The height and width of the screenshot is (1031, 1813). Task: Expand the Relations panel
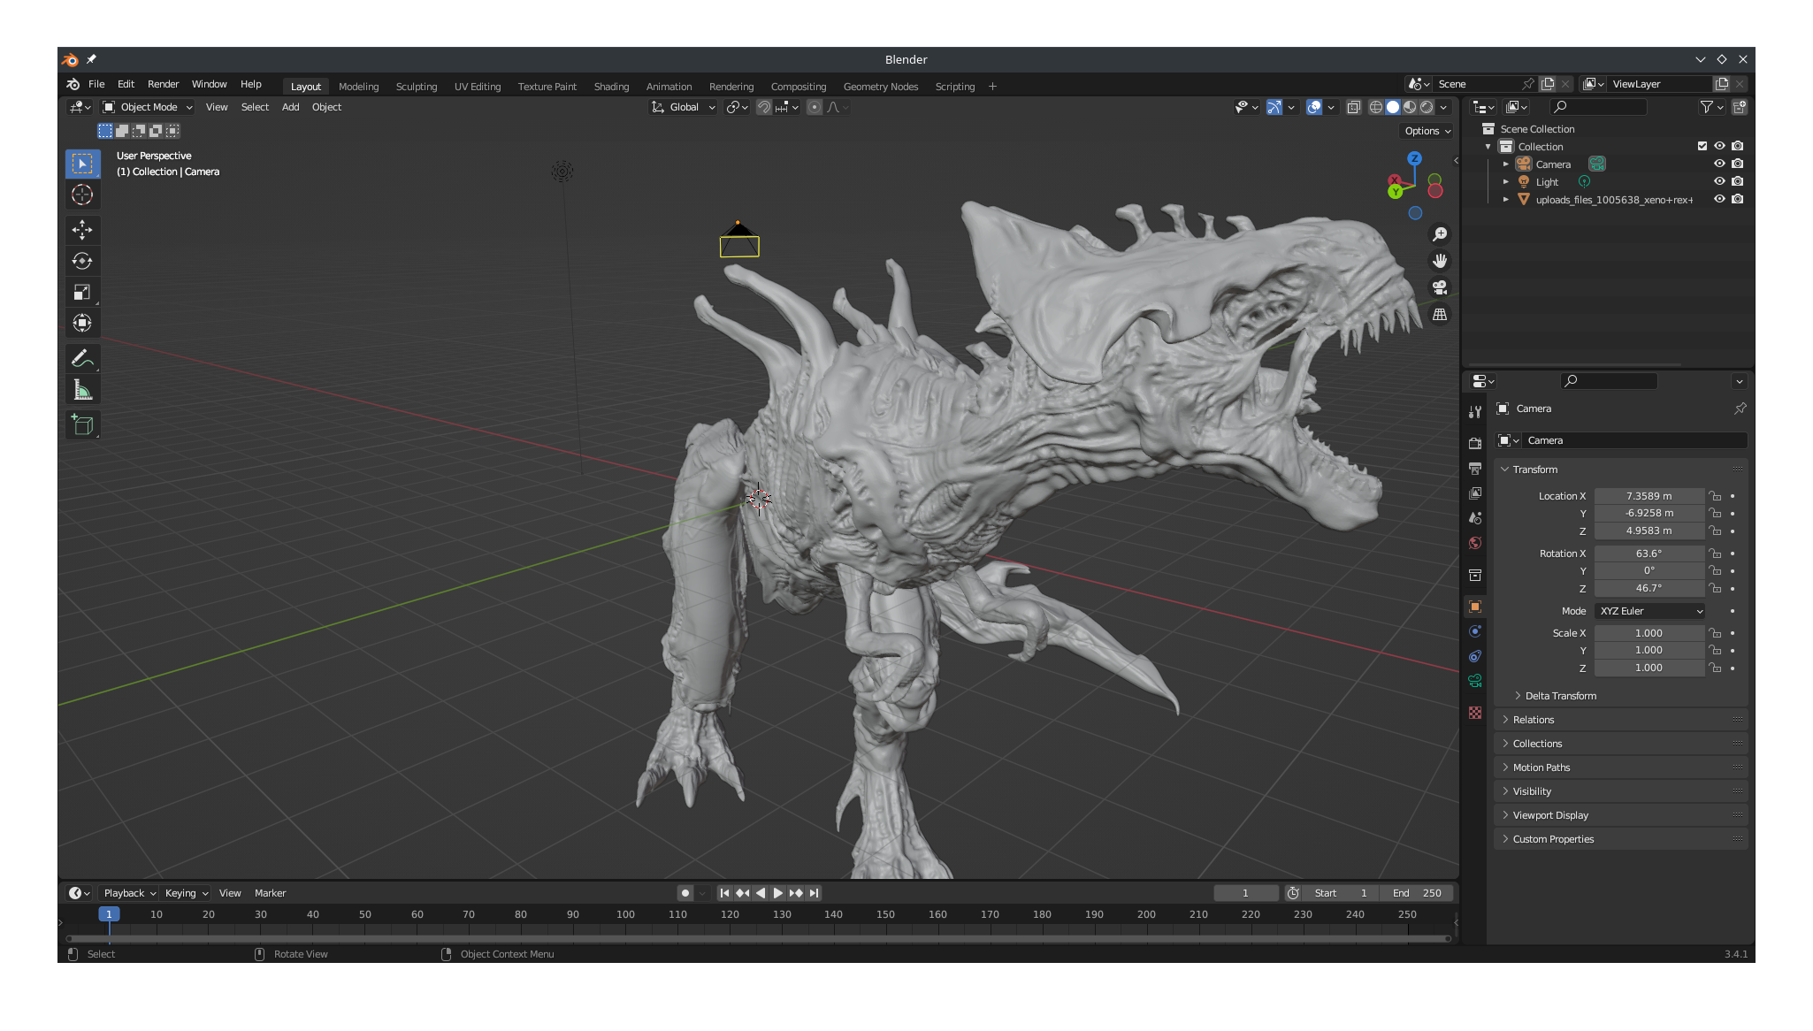click(1533, 720)
